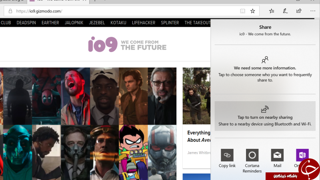Viewport: 320px width, 180px height.
Task: Open the Favorites hub icon
Action: pyautogui.click(x=272, y=11)
